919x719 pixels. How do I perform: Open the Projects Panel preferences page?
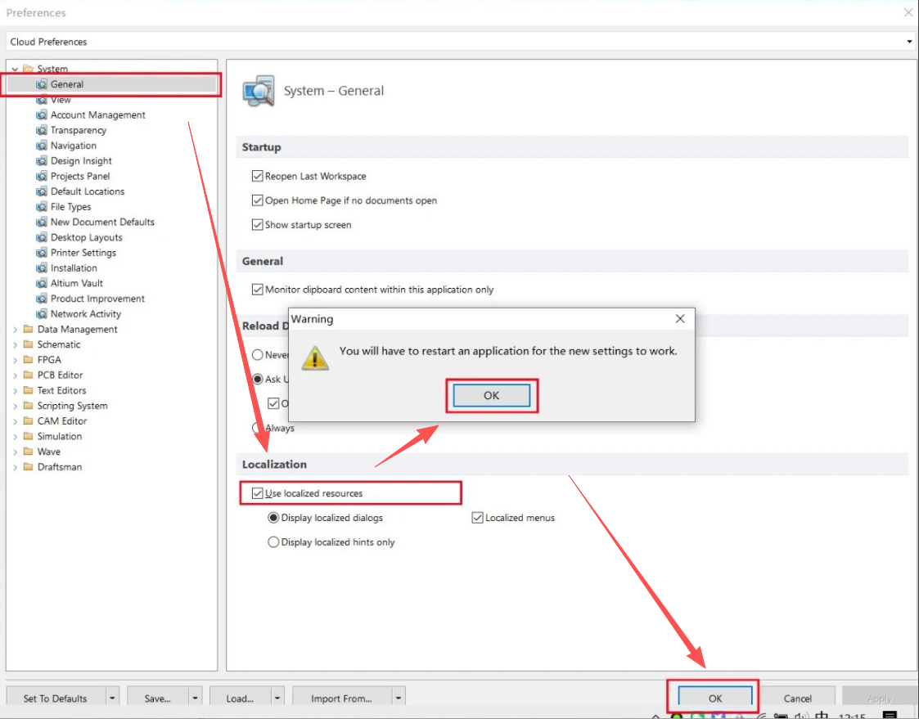pos(79,177)
